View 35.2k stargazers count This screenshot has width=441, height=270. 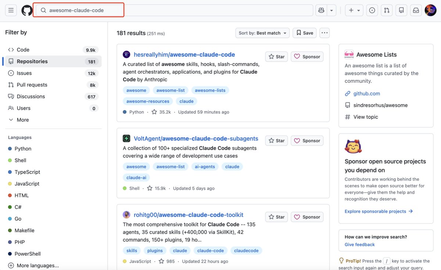tap(161, 112)
